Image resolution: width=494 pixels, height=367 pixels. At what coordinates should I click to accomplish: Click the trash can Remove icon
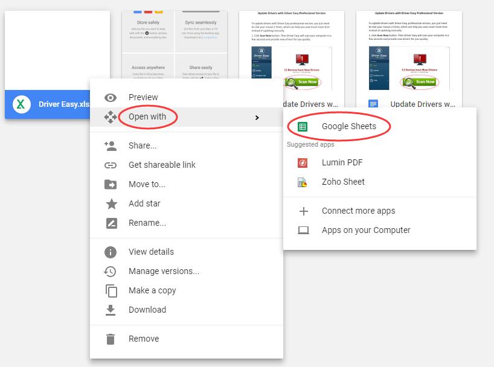pos(111,339)
